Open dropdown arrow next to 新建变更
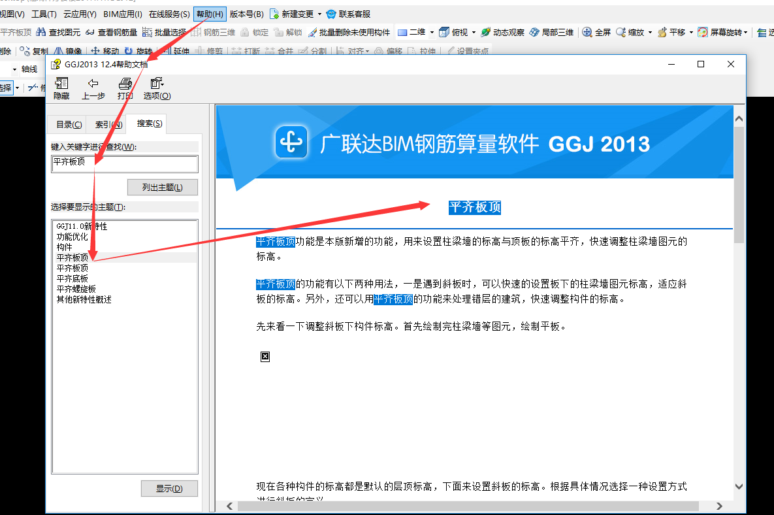 click(x=319, y=14)
